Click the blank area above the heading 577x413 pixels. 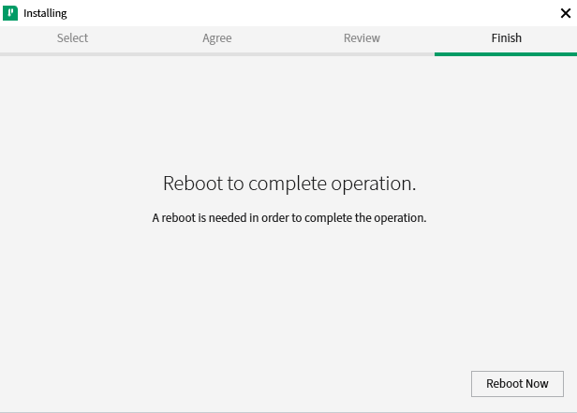click(x=288, y=112)
